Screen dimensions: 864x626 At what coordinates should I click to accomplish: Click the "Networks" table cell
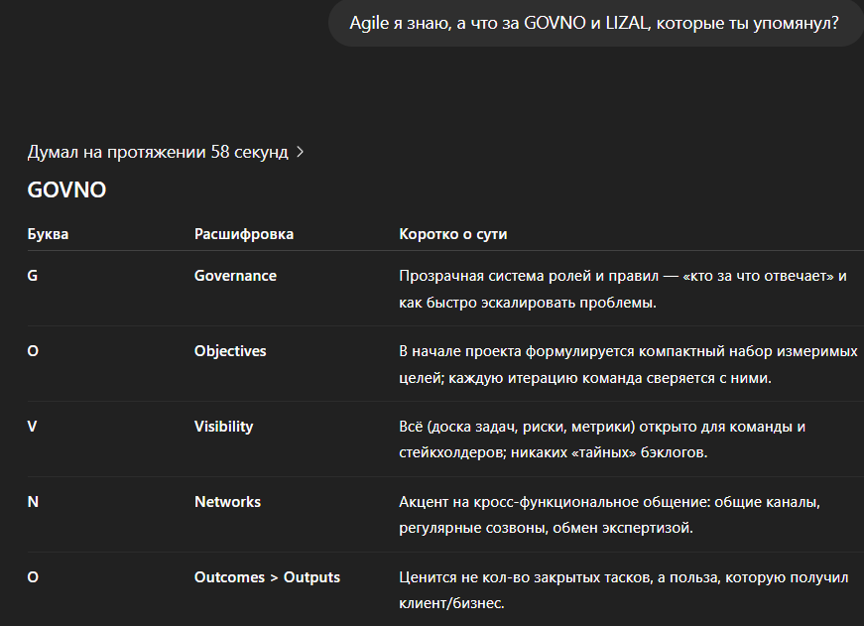click(x=227, y=502)
